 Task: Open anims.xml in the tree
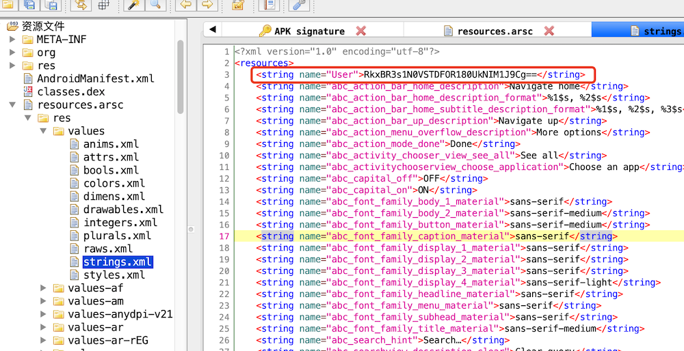click(x=111, y=144)
